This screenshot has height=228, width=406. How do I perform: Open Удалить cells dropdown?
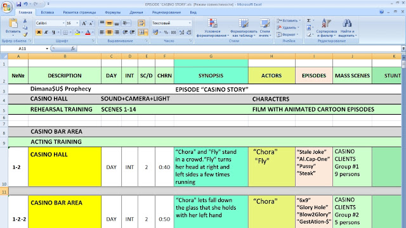pos(288,27)
